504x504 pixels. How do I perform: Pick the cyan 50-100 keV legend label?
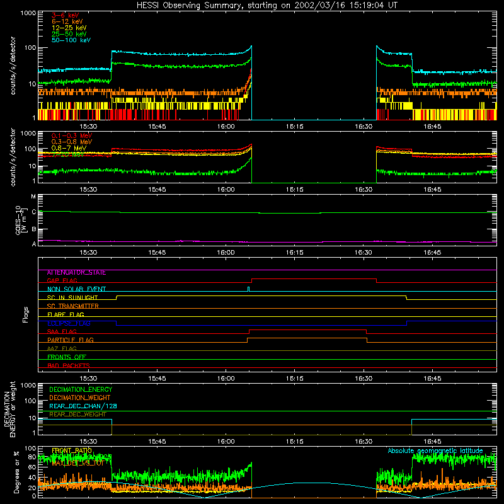coord(71,40)
